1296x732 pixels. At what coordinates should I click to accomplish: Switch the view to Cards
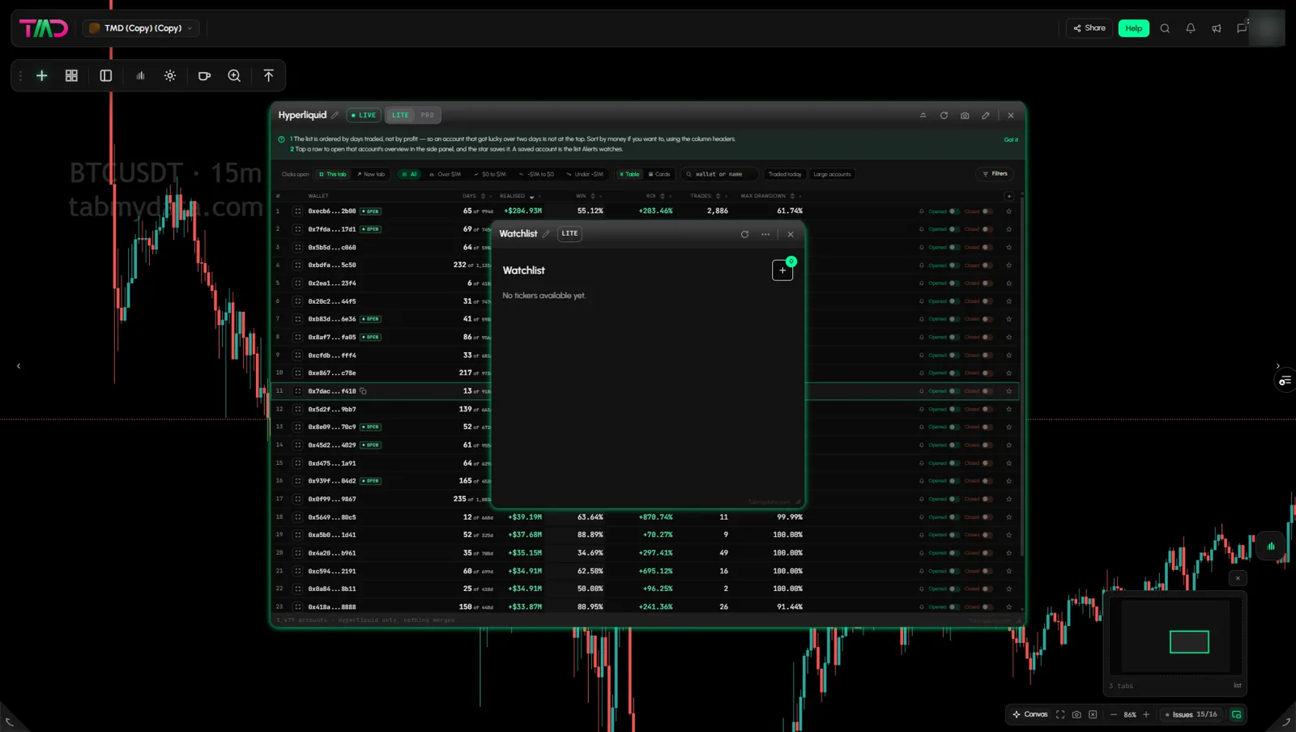tap(659, 174)
